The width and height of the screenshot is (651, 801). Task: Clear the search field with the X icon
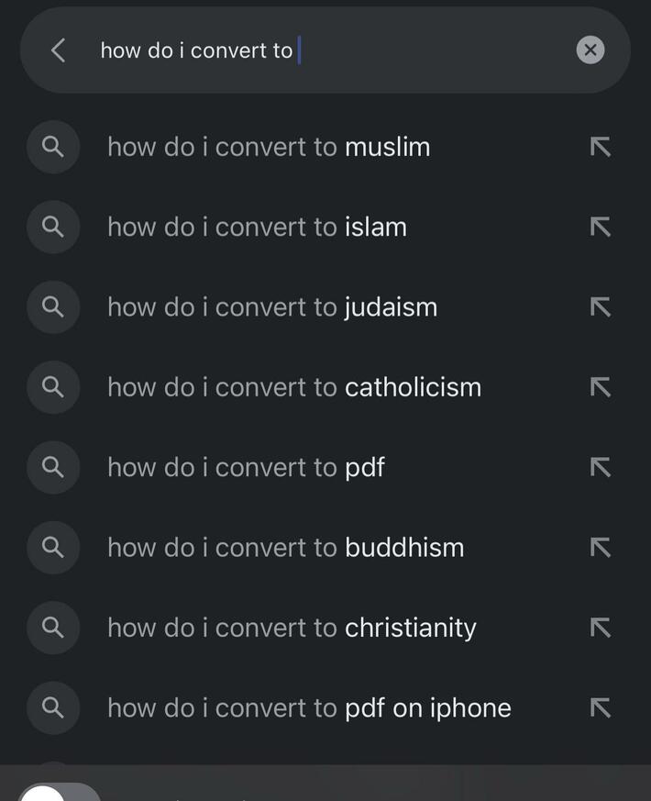coord(590,50)
